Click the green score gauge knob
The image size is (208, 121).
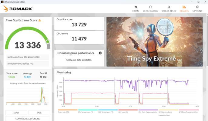(x=48, y=42)
